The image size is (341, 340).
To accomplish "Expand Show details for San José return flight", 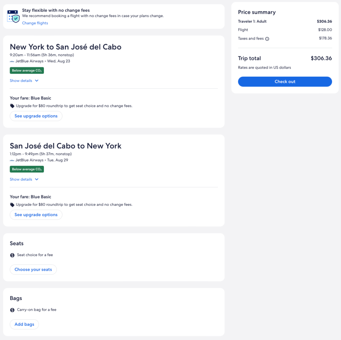I will [21, 179].
